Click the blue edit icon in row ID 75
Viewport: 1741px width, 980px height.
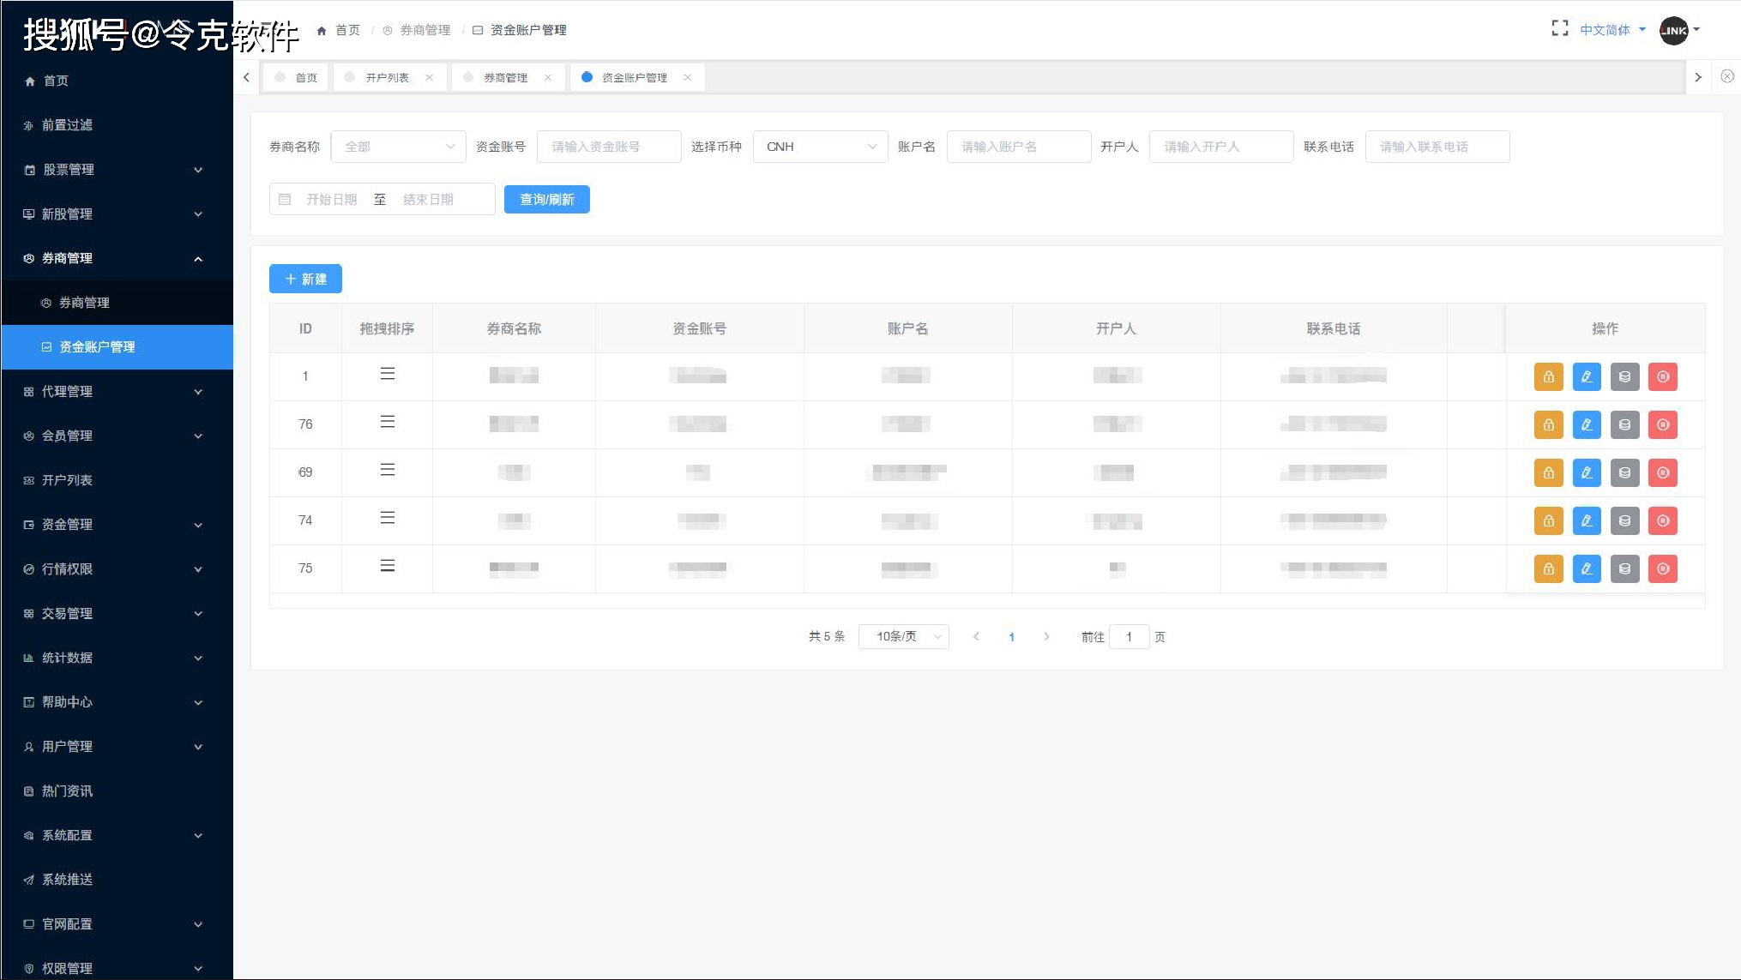[x=1587, y=568]
